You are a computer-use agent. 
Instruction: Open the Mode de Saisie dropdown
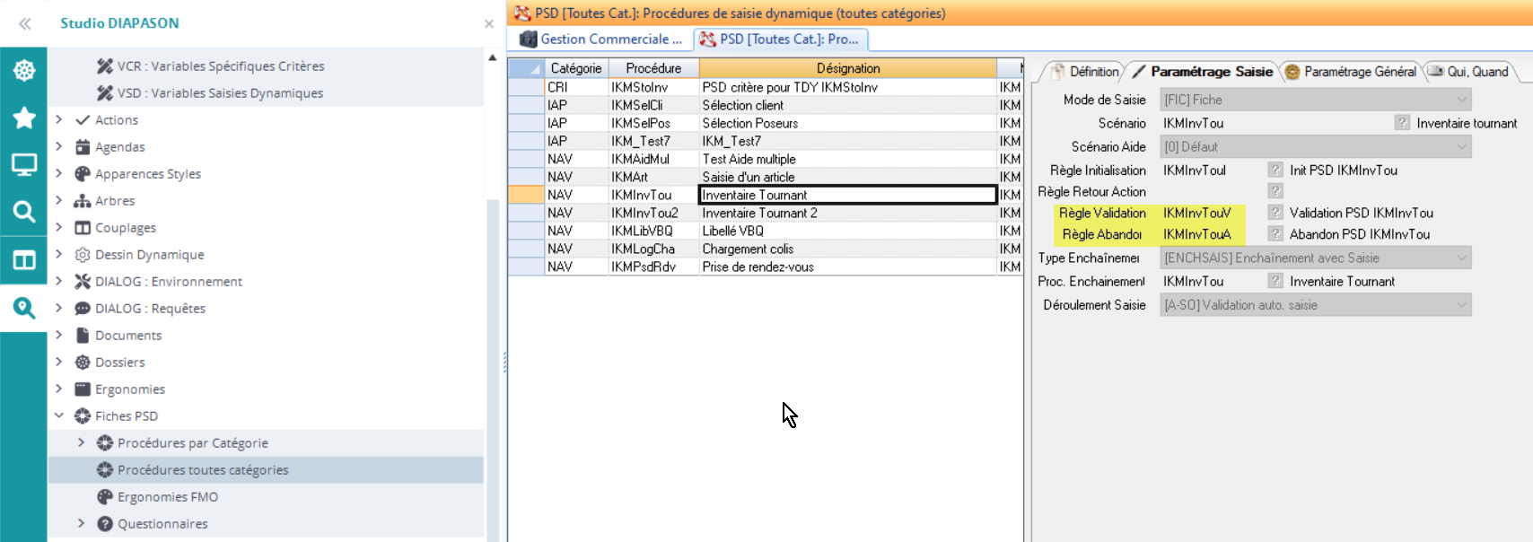tap(1461, 100)
